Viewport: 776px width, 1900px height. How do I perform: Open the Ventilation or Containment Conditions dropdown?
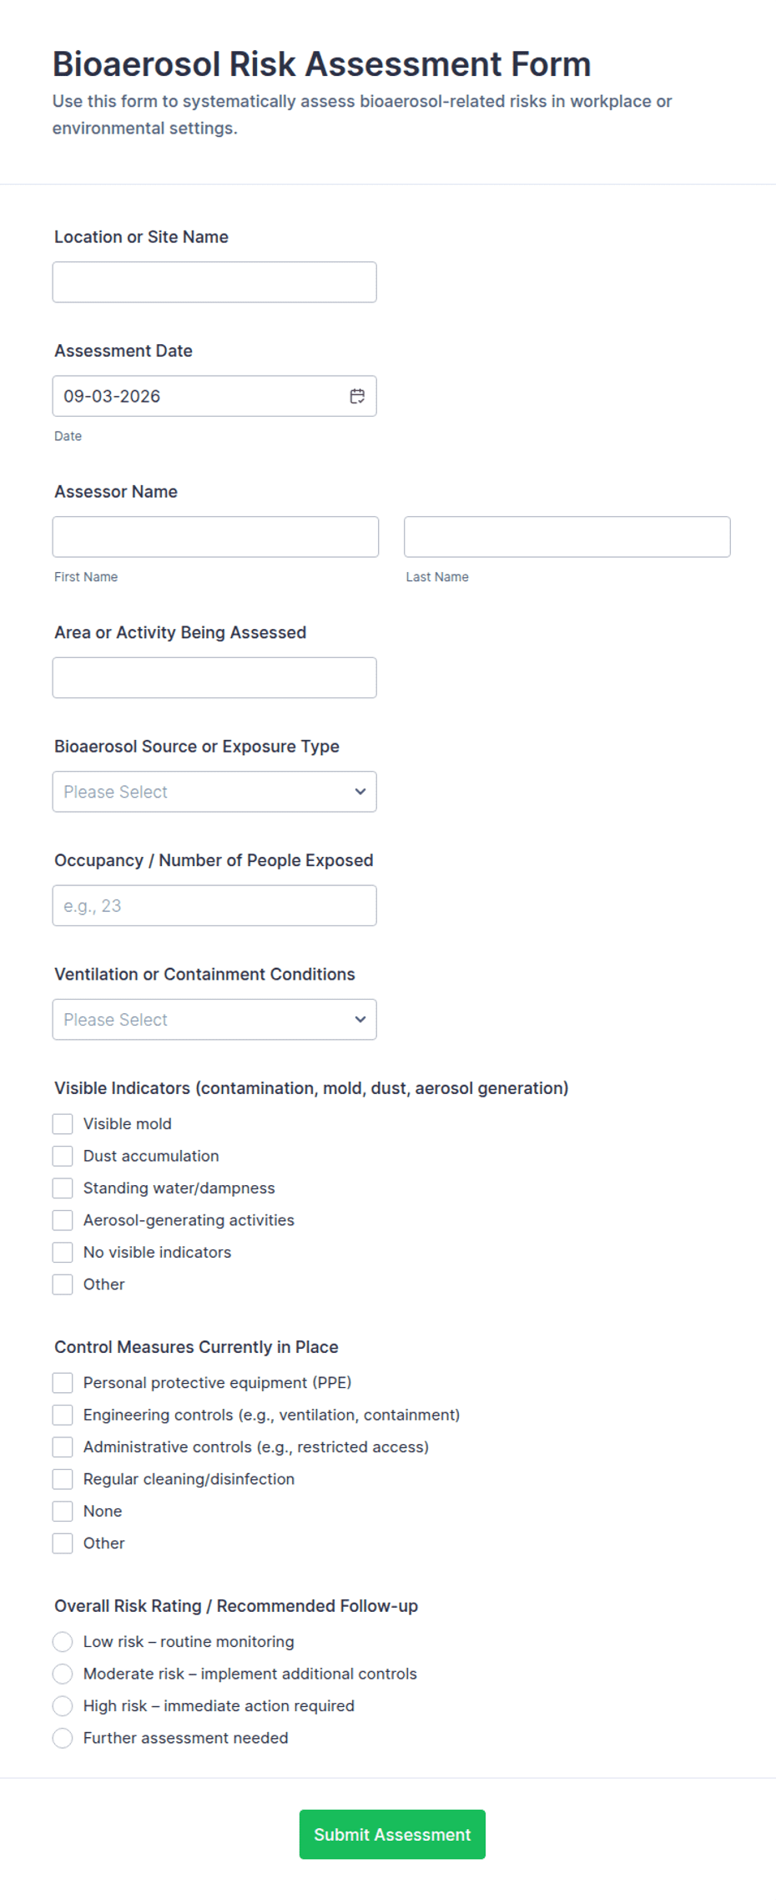tap(214, 1020)
